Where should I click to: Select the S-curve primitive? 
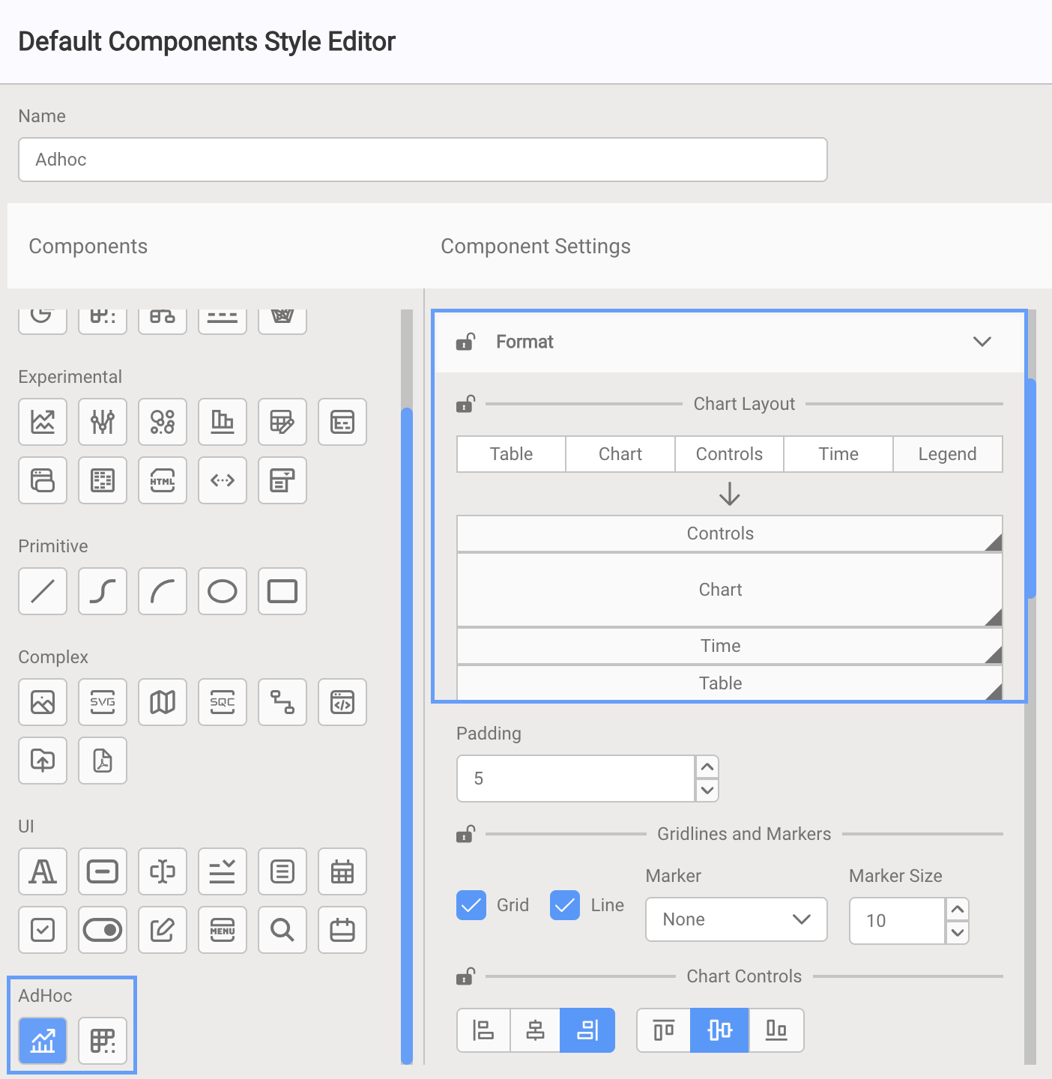tap(103, 591)
